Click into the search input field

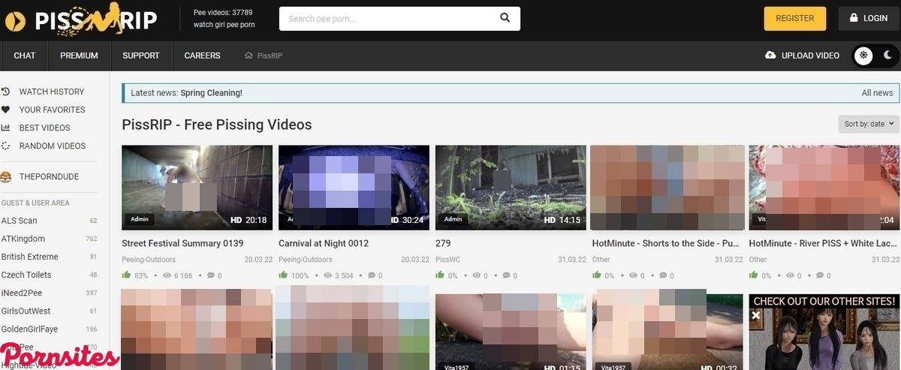[x=387, y=19]
